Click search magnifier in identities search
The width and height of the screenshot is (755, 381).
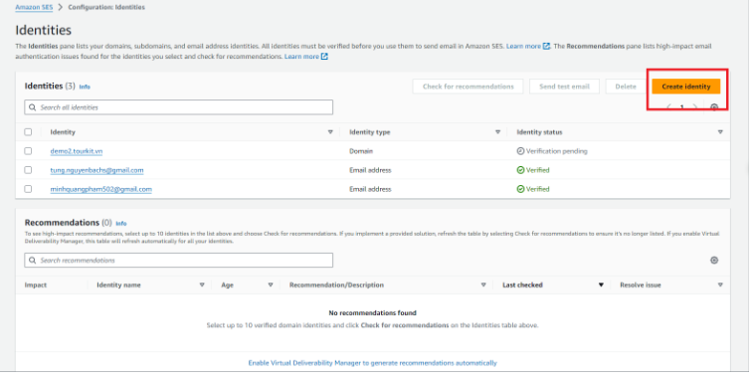point(32,107)
